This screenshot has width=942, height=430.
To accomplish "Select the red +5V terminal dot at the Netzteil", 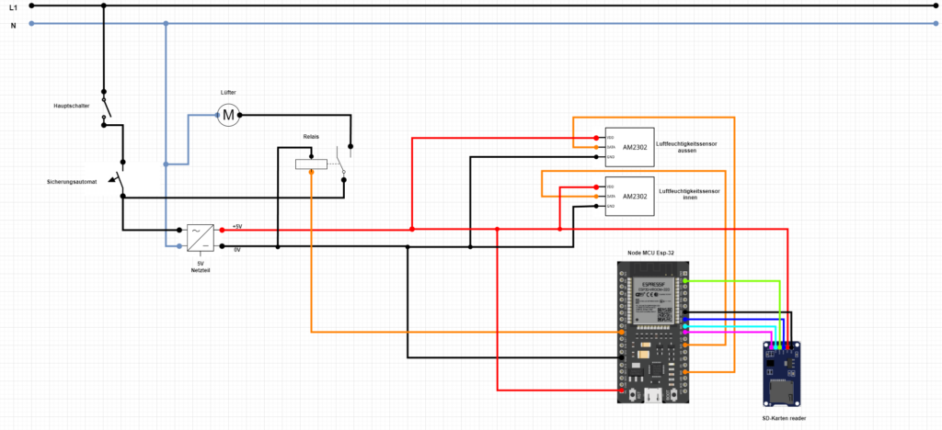I will tap(222, 230).
